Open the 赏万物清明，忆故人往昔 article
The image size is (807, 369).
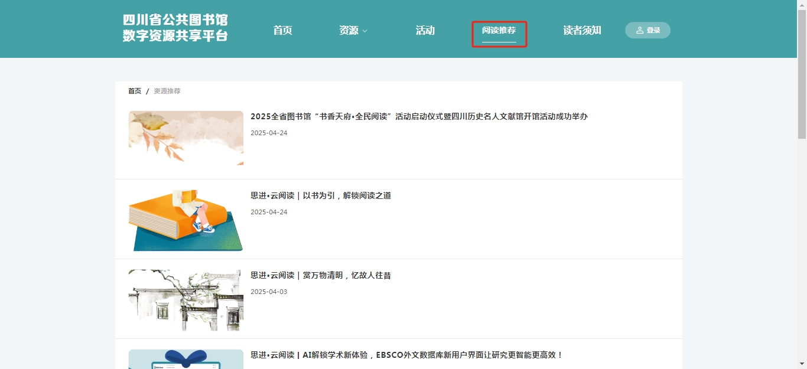[x=321, y=275]
